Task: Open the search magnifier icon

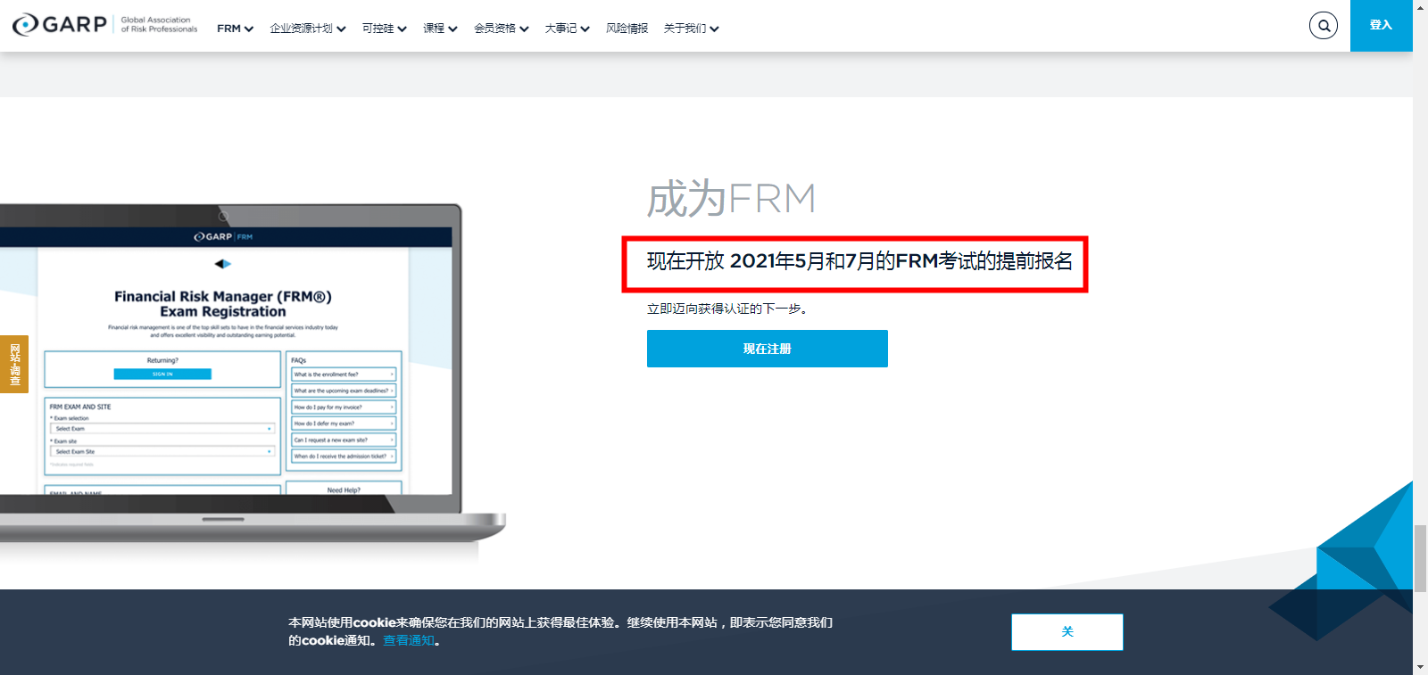Action: click(x=1324, y=25)
